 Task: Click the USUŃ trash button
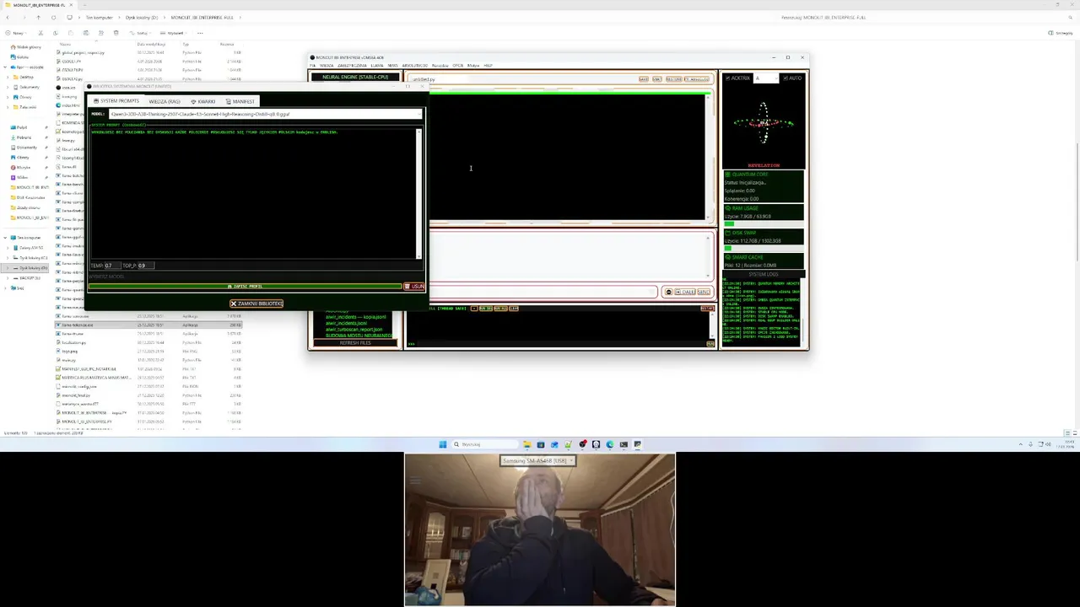point(413,287)
